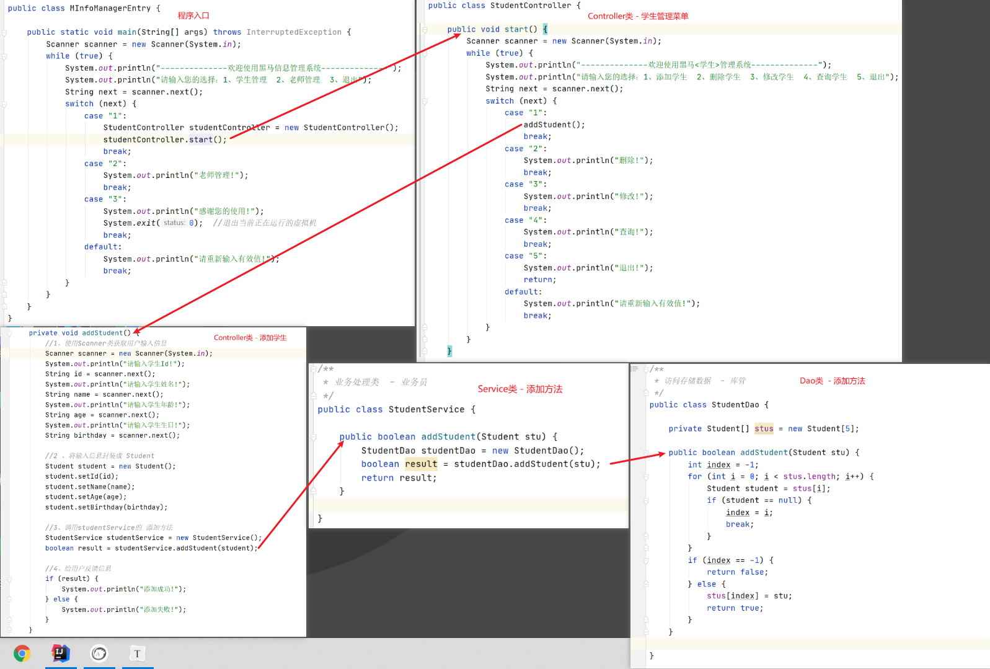Click the 'public class StudentController {' declaration
Viewport: 990px width, 669px height.
pyautogui.click(x=504, y=6)
